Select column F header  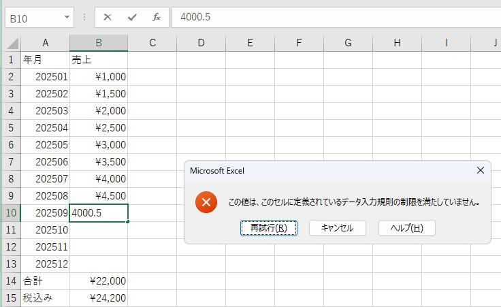[299, 43]
